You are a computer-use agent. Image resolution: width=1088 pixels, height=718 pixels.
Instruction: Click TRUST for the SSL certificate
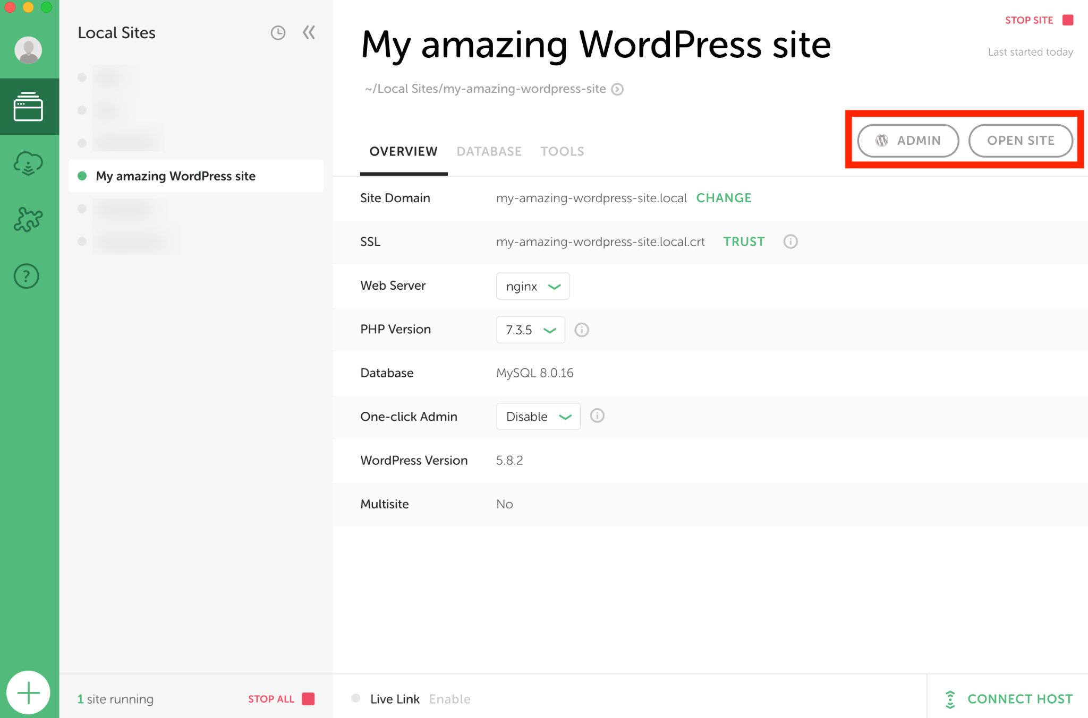tap(743, 241)
